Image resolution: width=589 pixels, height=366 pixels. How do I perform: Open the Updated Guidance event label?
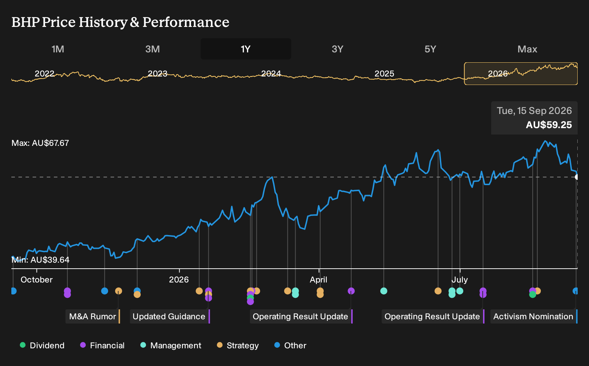click(170, 316)
